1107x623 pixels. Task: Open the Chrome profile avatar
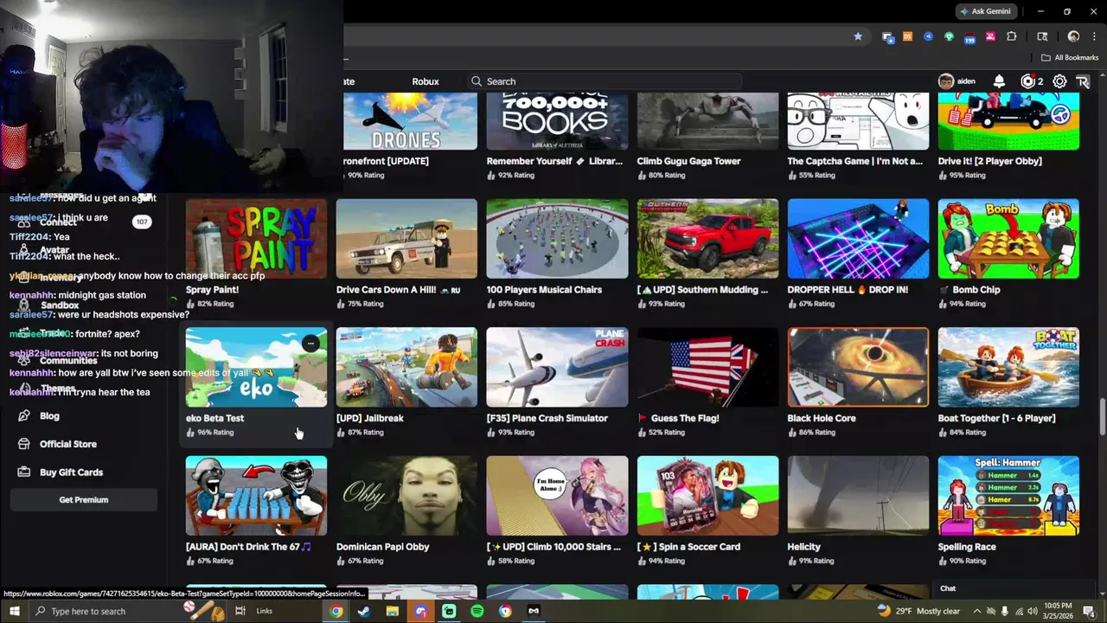click(1073, 36)
